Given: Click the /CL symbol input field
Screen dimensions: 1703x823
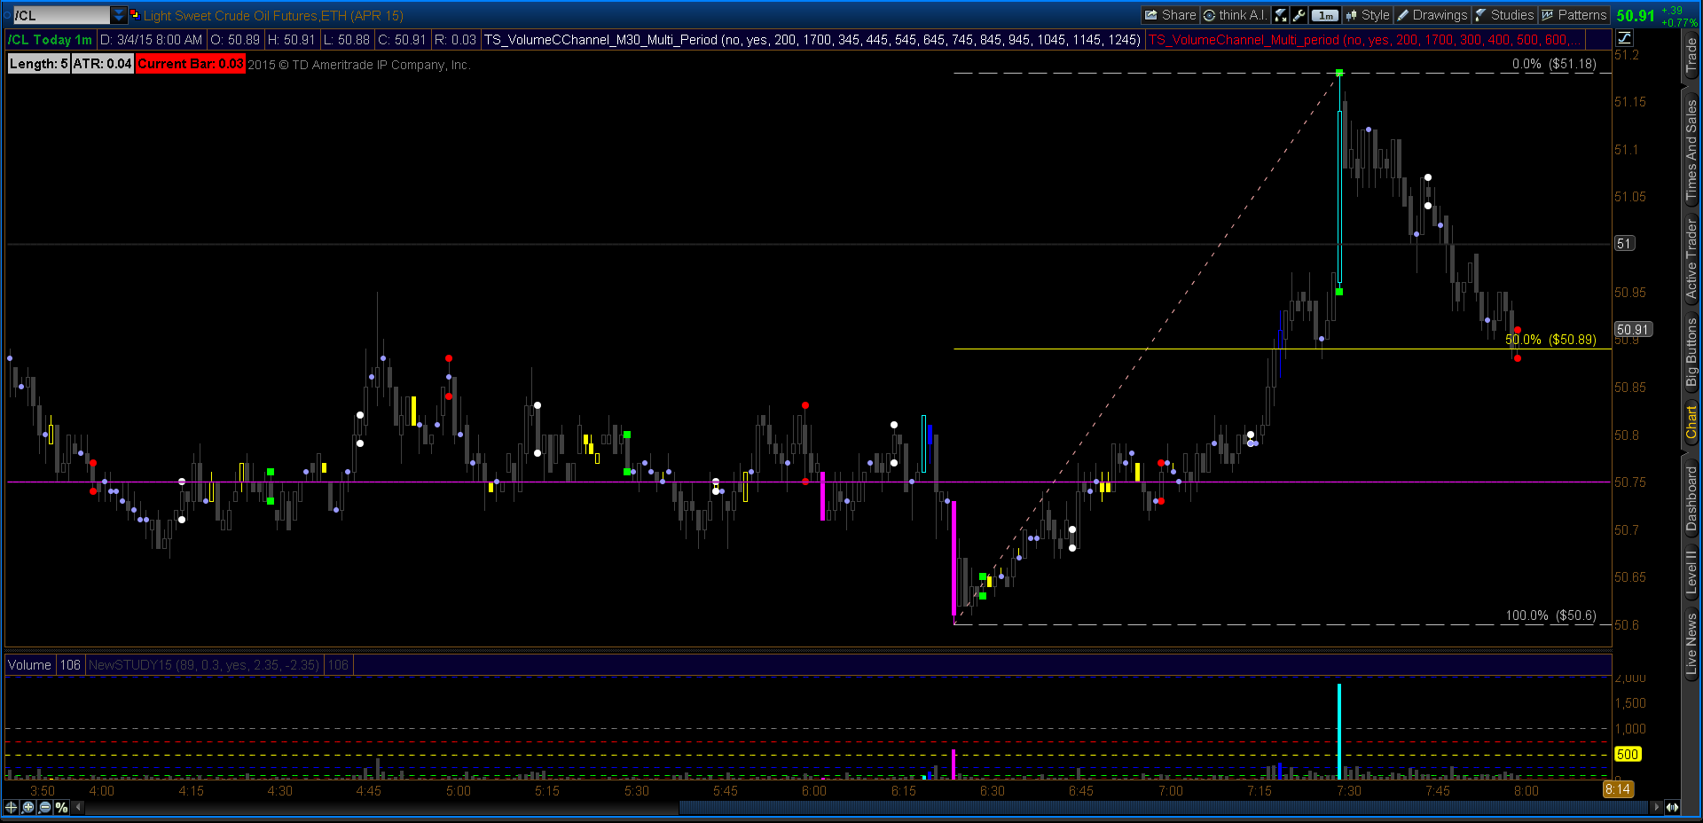Looking at the screenshot, I should tap(60, 15).
